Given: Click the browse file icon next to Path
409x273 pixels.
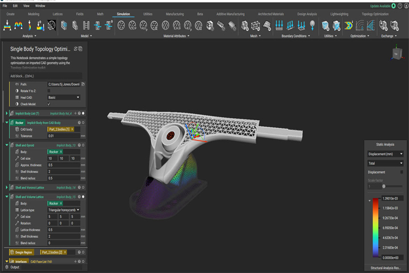Looking at the screenshot, I should tap(83, 84).
